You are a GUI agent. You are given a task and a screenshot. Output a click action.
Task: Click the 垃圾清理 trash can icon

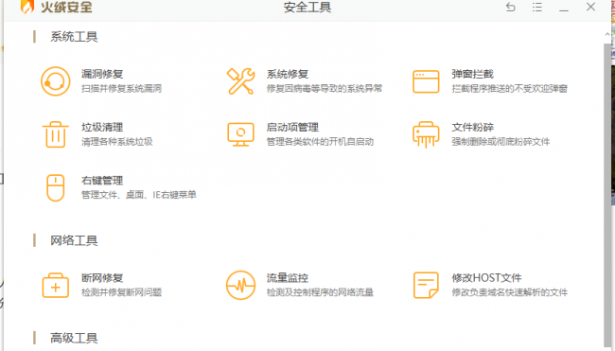(x=55, y=134)
